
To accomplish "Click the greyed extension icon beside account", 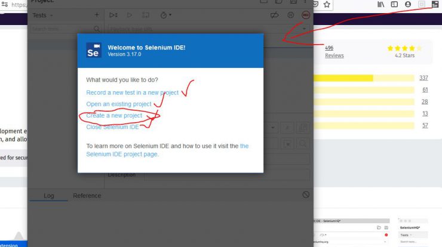I will click(x=422, y=4).
